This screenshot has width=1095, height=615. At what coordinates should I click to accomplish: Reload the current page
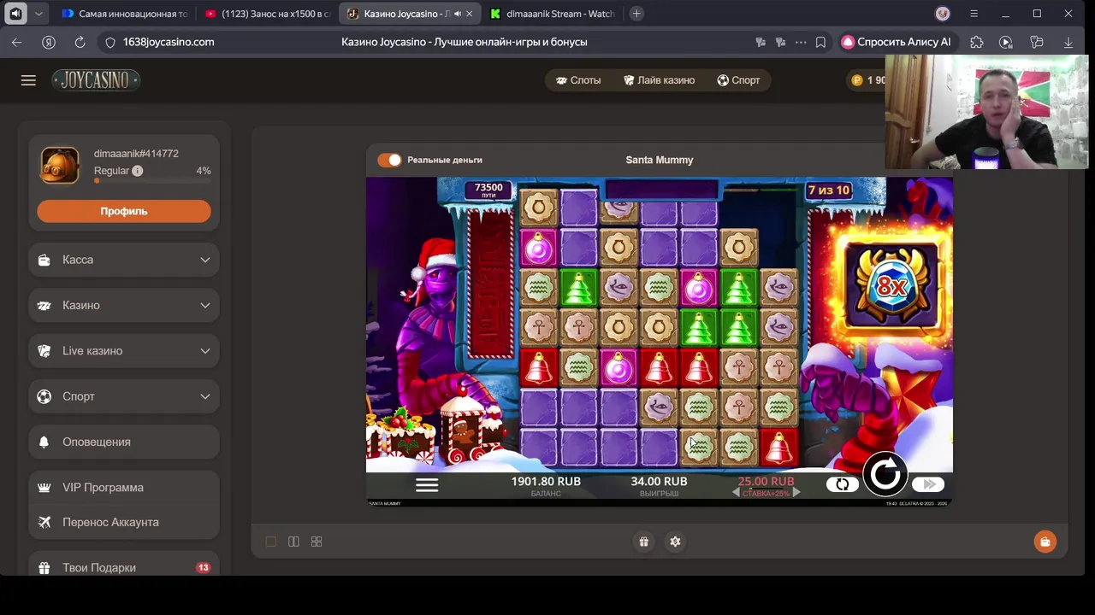tap(80, 42)
